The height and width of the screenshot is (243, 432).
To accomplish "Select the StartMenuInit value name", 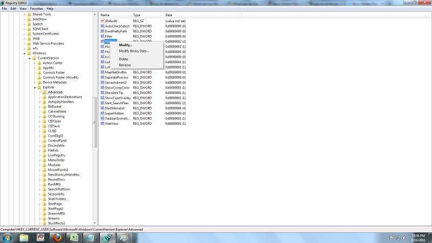I will [x=114, y=109].
